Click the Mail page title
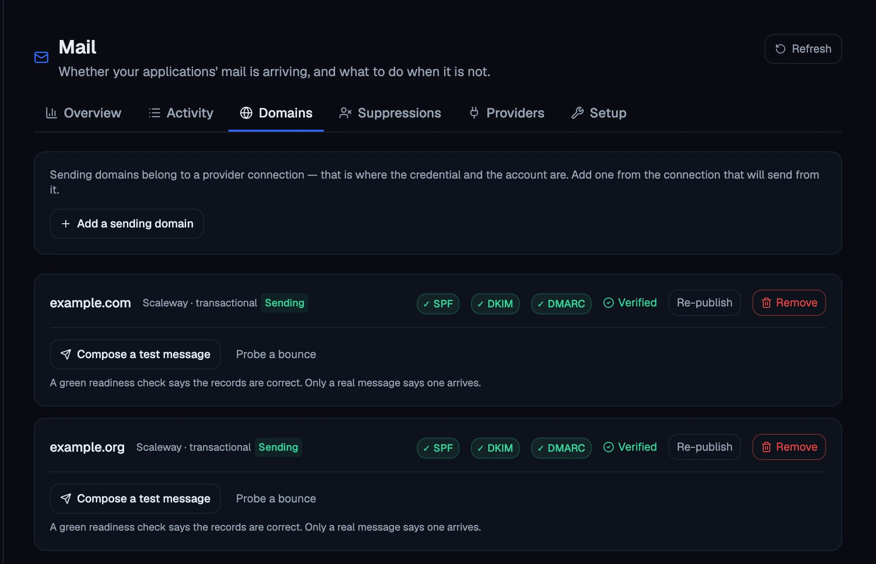 tap(78, 47)
